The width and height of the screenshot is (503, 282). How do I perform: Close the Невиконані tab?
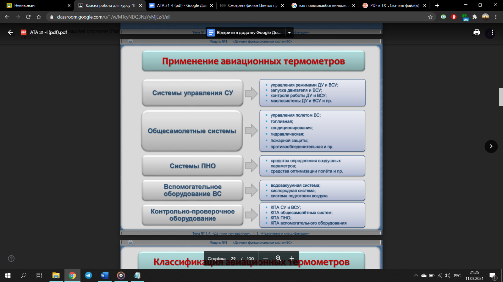pyautogui.click(x=69, y=5)
